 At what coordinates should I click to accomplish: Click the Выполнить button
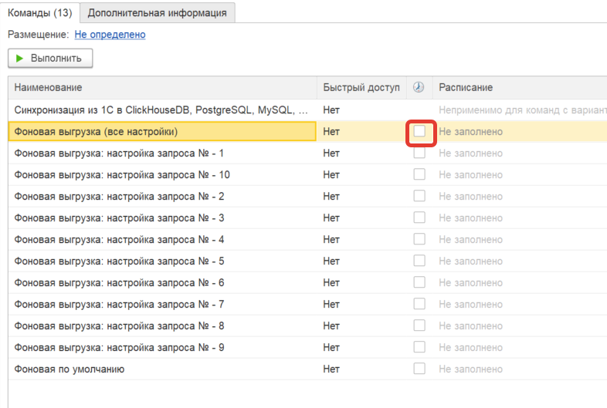50,59
